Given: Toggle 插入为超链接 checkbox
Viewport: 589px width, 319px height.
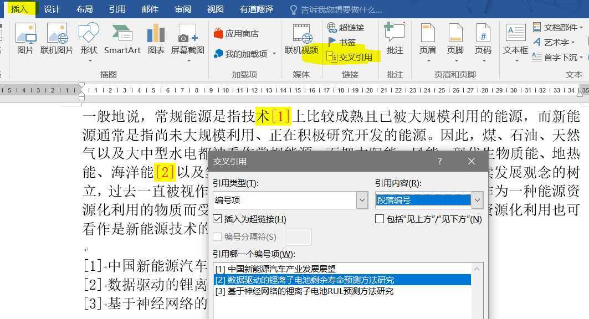Looking at the screenshot, I should pyautogui.click(x=218, y=219).
